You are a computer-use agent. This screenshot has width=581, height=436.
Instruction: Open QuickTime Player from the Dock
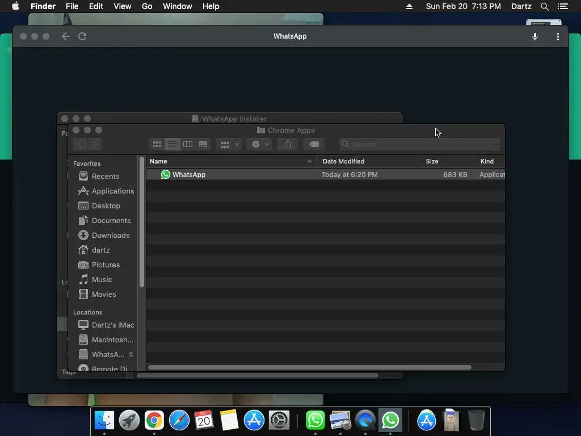click(365, 421)
